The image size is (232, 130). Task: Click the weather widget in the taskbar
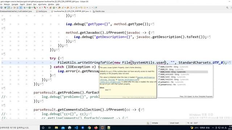(200, 127)
